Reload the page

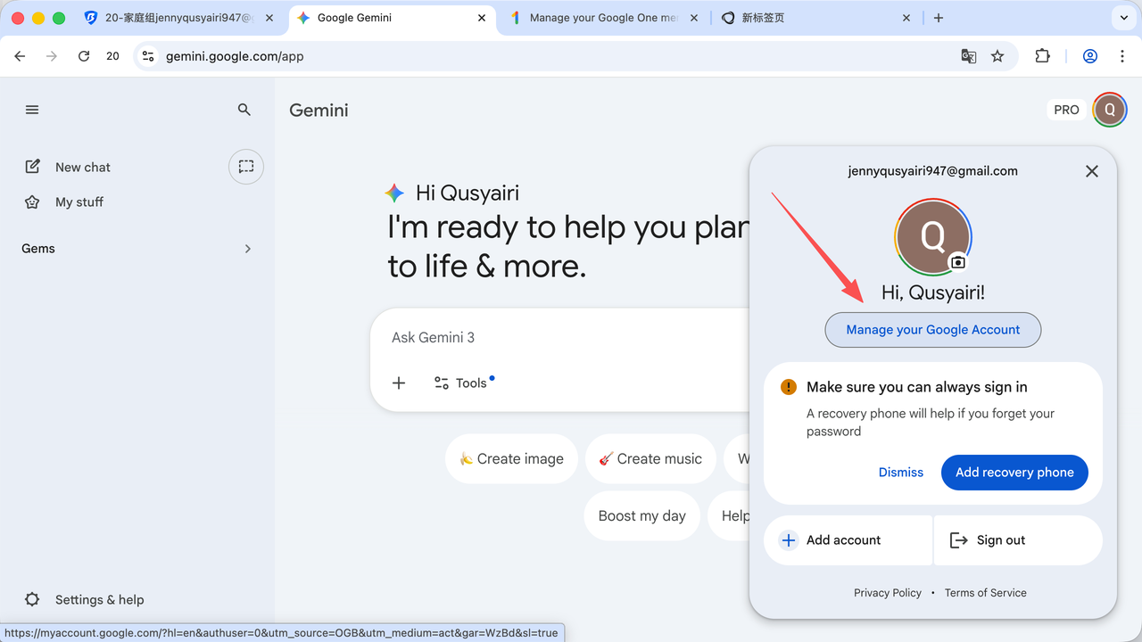[84, 56]
